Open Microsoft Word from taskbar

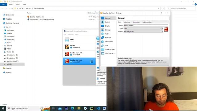coord(104,108)
